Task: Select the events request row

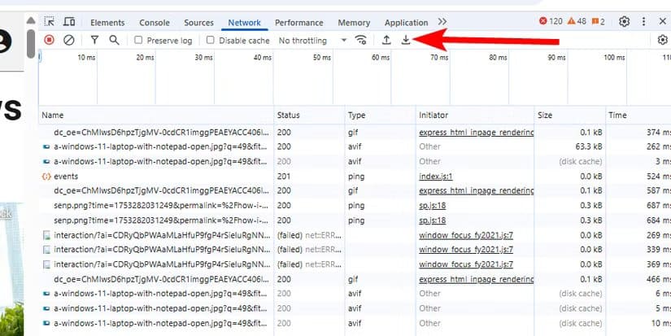Action: point(355,177)
